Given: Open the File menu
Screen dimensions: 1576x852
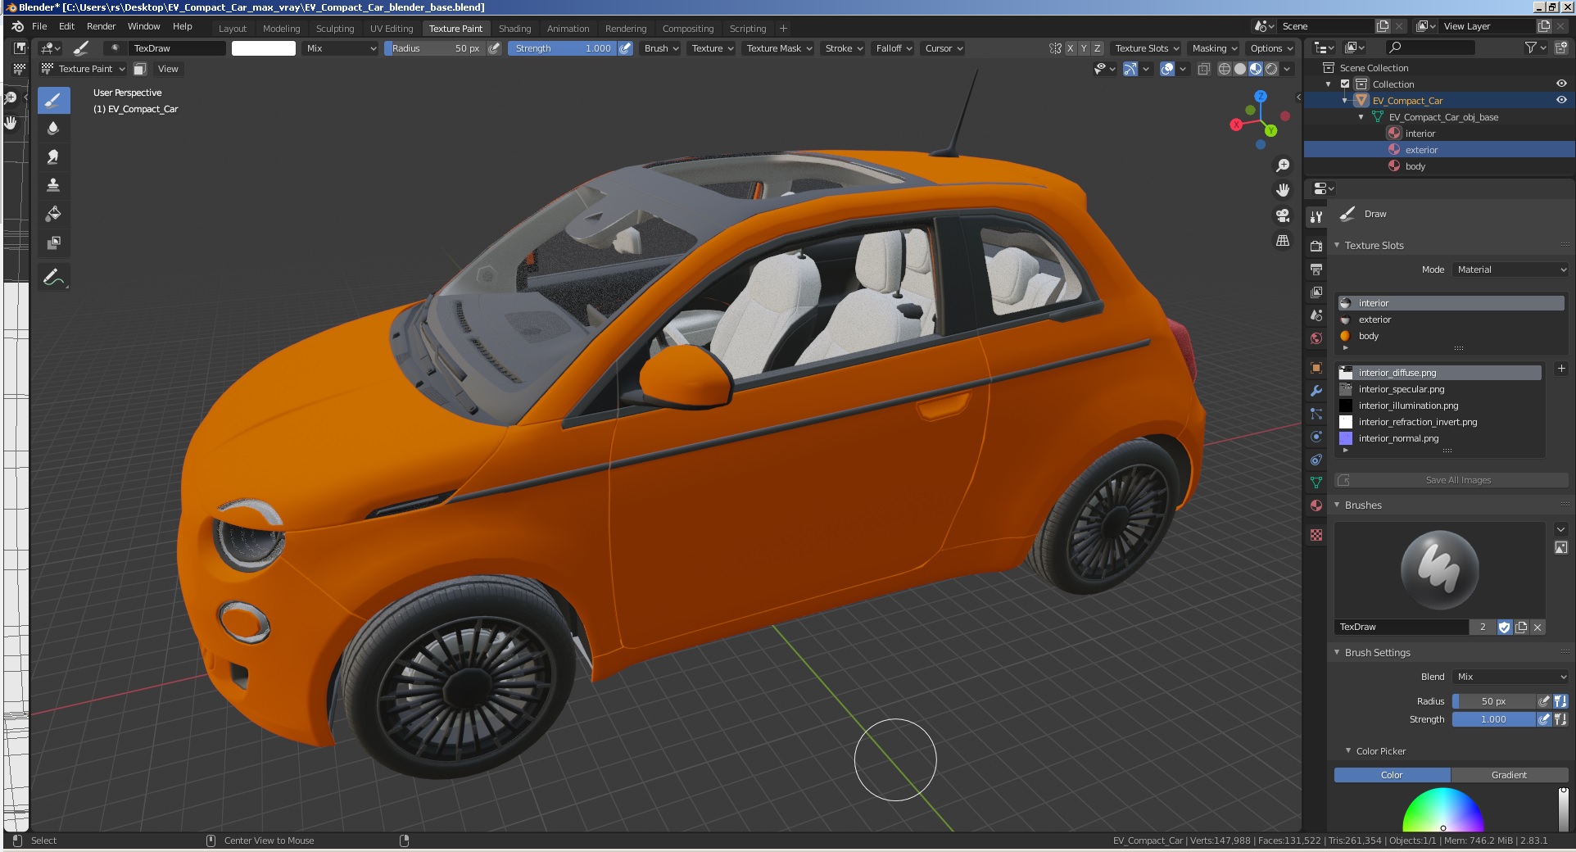Looking at the screenshot, I should click(39, 26).
